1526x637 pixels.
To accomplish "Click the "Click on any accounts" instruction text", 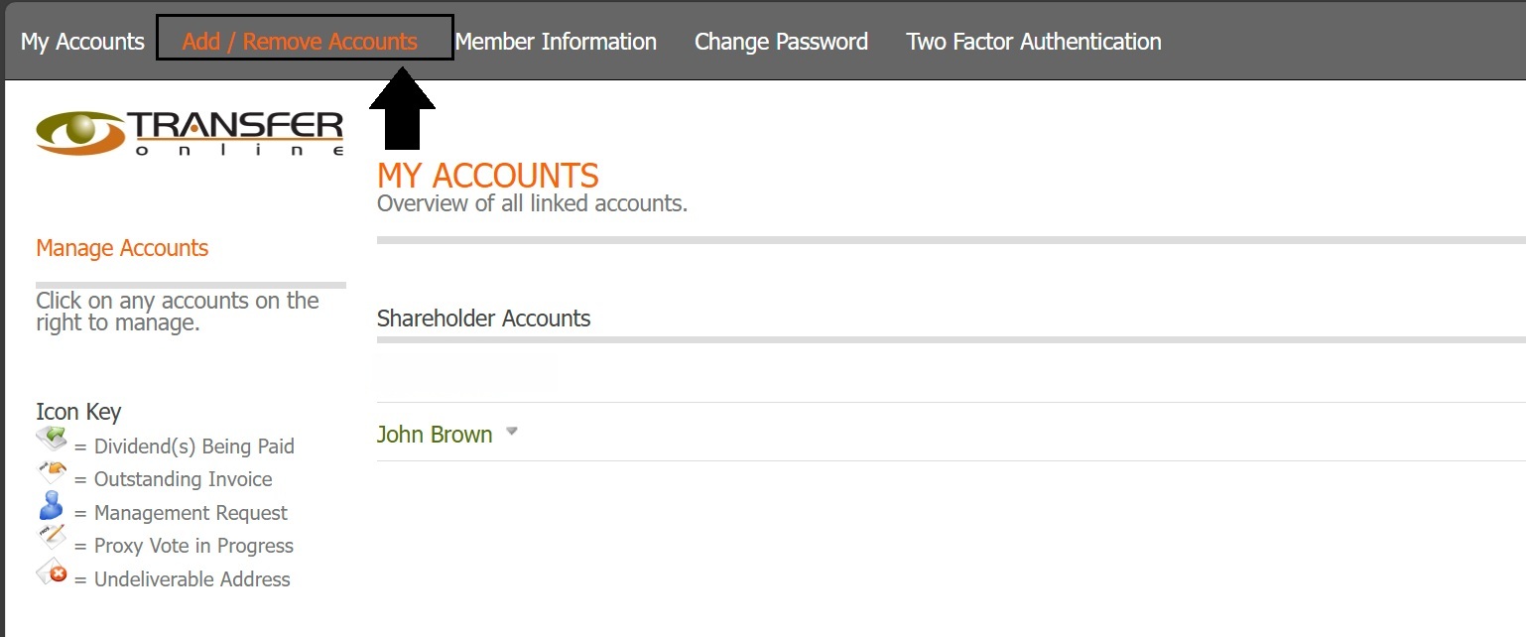I will coord(177,312).
